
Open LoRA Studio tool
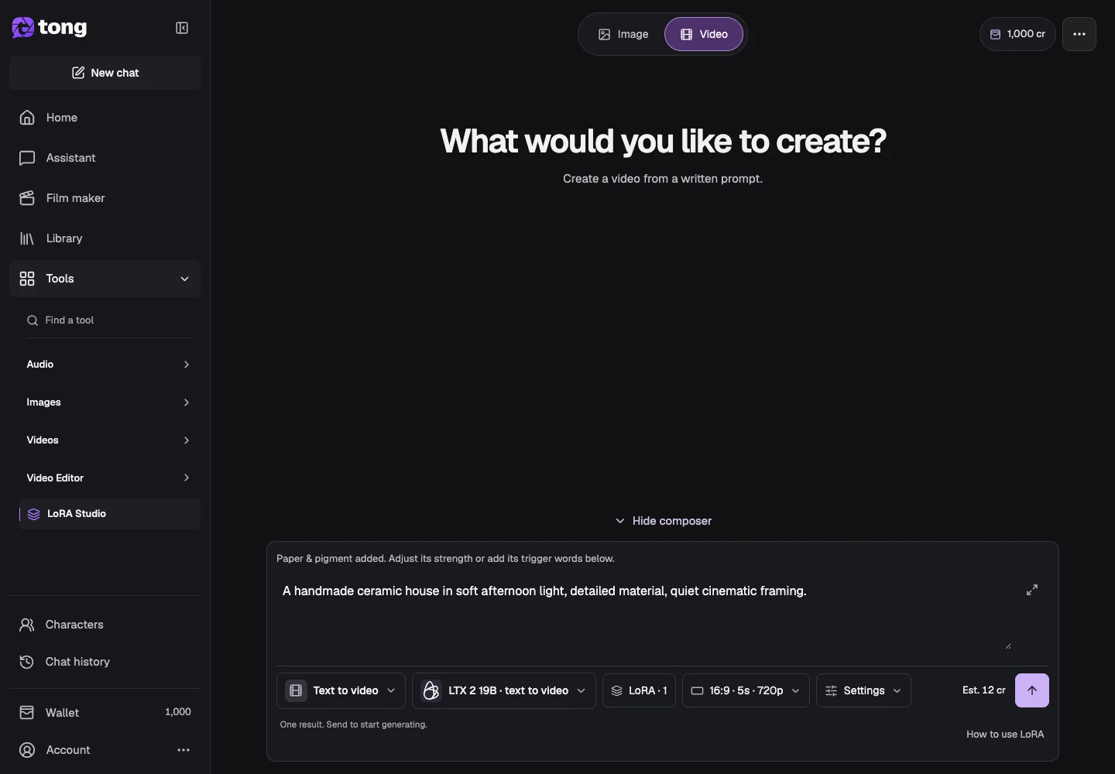pyautogui.click(x=109, y=514)
